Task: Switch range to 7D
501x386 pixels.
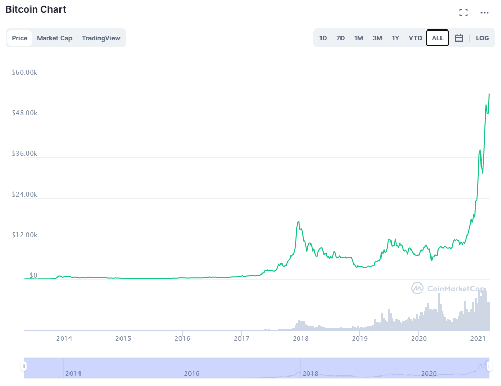Action: [340, 38]
